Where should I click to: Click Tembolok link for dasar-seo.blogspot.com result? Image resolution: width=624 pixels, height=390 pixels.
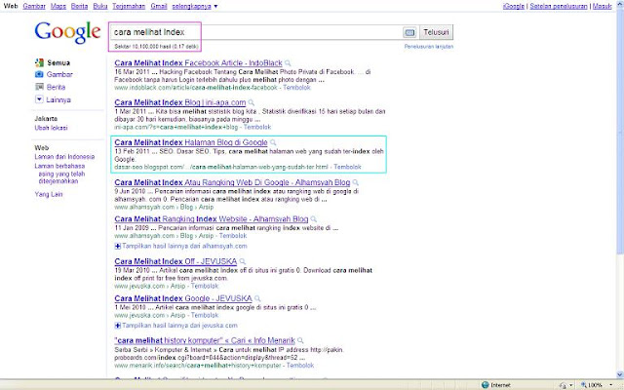click(x=347, y=167)
